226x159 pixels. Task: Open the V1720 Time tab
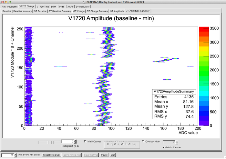43,6
